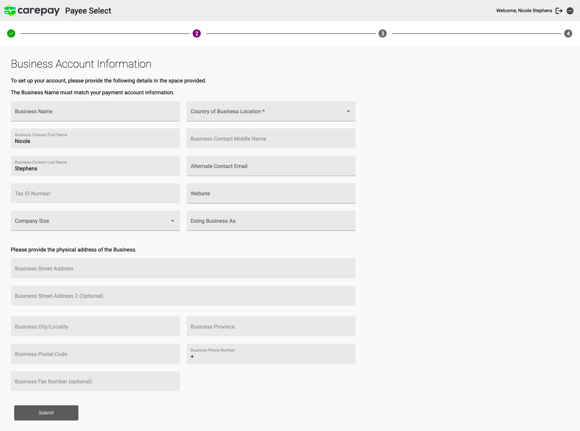580x431 pixels.
Task: Select the Website input field
Action: (271, 193)
